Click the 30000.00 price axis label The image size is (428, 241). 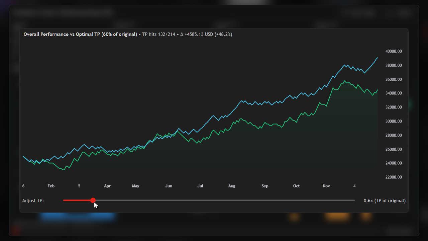[394, 121]
